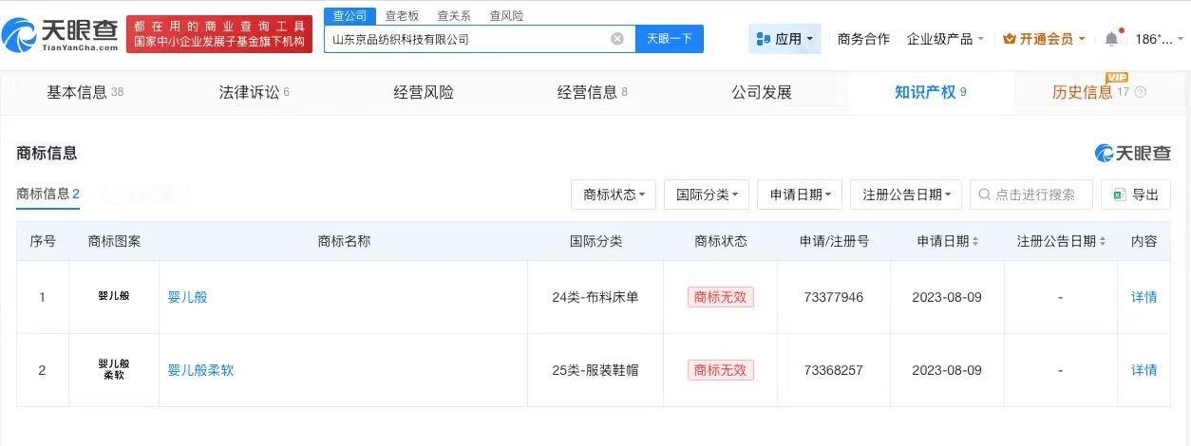Open the 注册公告日期 filter dropdown

pos(906,195)
